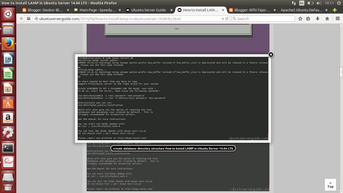The height and width of the screenshot is (193, 343).
Task: Bookmark this page star icon
Action: 300,19
